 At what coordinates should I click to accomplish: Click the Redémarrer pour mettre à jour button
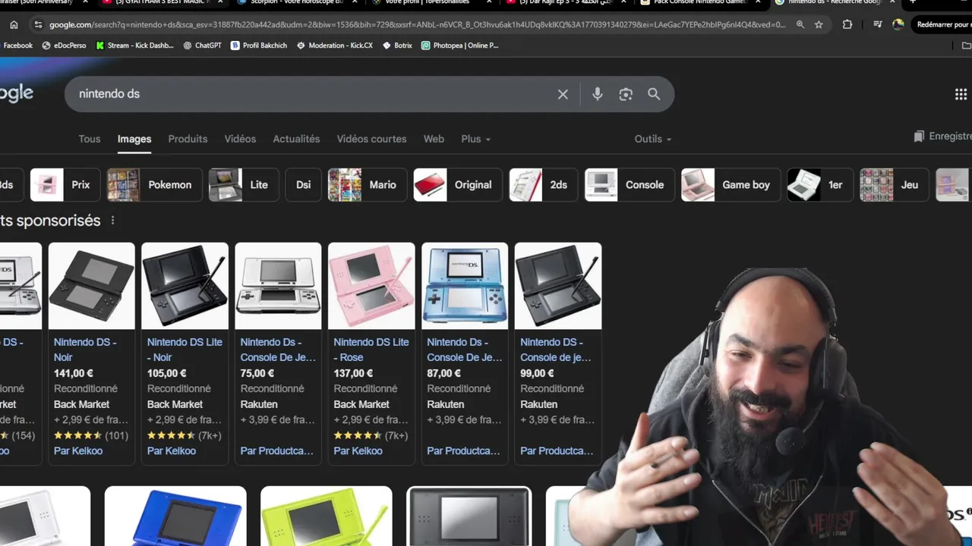942,24
